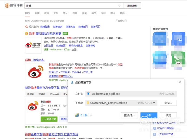Open the 全部时间 time filter
The width and height of the screenshot is (187, 139).
point(121,21)
